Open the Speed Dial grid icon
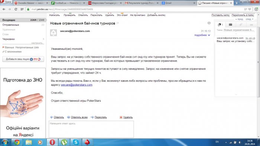Viewport: 260px width, 146px height. [x=22, y=9]
